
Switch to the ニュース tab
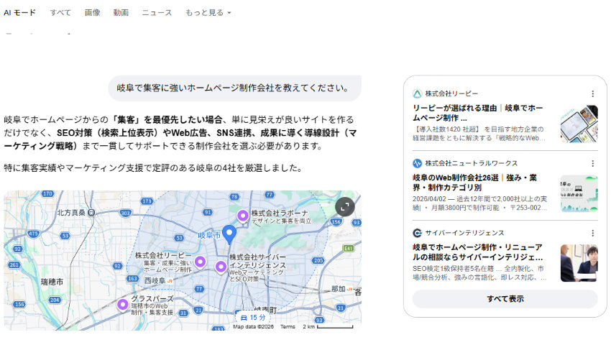tap(157, 12)
